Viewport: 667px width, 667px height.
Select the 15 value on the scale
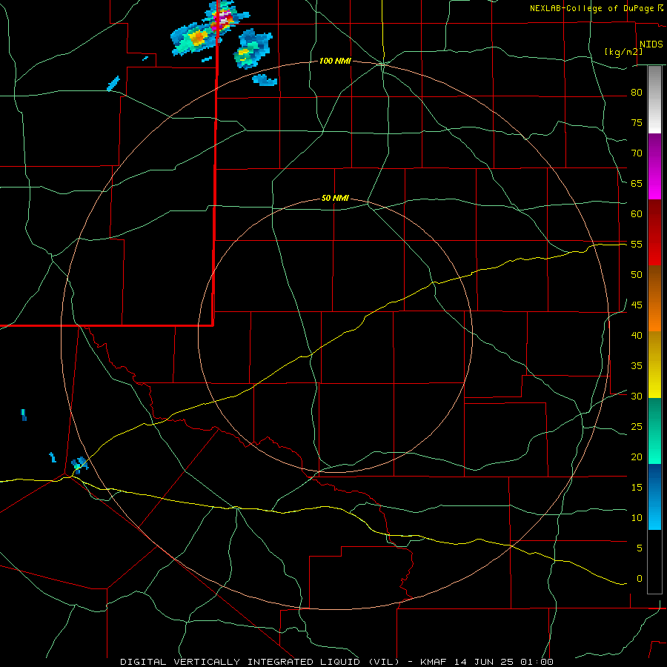point(637,487)
